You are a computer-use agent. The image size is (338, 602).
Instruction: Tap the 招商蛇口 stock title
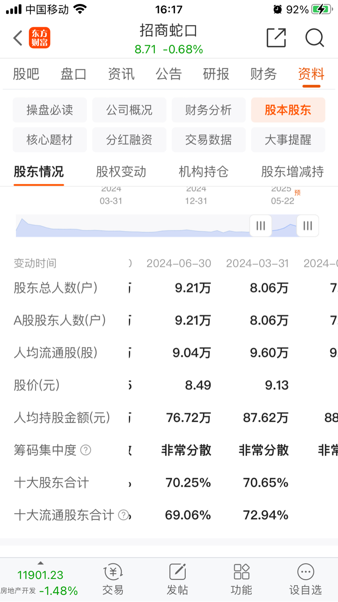tap(169, 31)
